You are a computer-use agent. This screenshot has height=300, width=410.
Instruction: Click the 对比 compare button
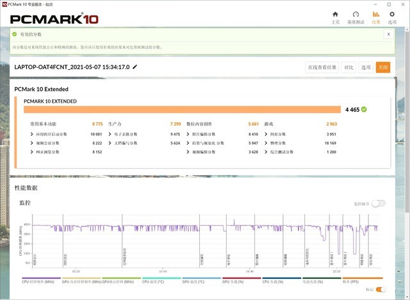coord(348,67)
